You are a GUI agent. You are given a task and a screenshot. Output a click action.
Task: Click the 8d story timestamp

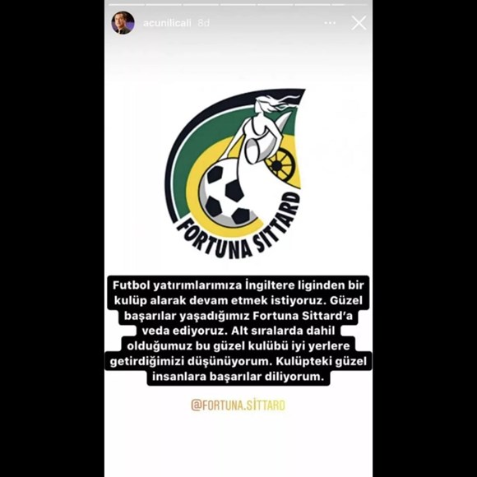(x=203, y=23)
